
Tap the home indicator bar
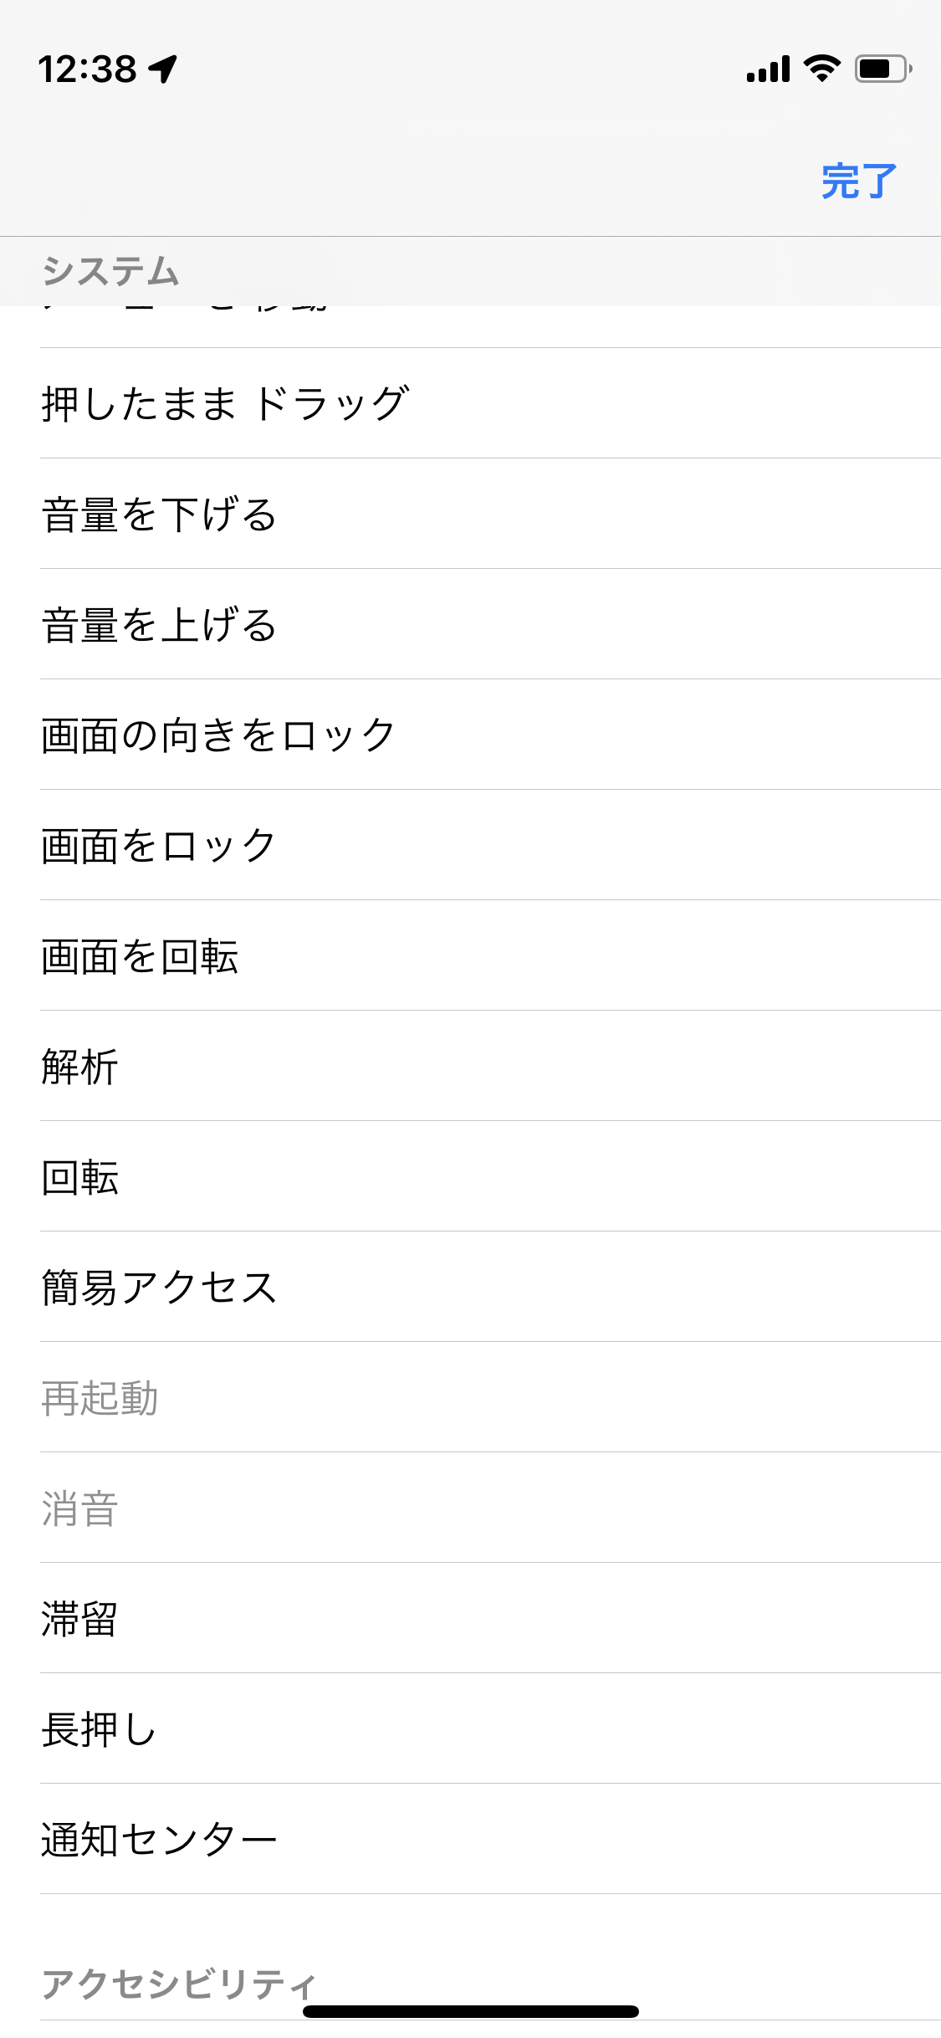click(471, 2011)
